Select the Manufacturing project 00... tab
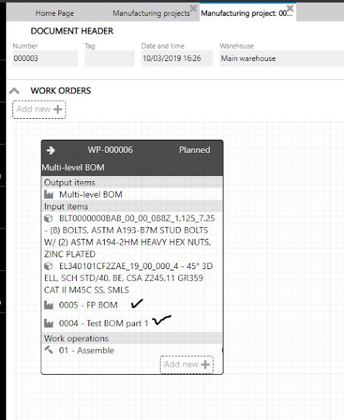The width and height of the screenshot is (344, 420). click(x=246, y=13)
